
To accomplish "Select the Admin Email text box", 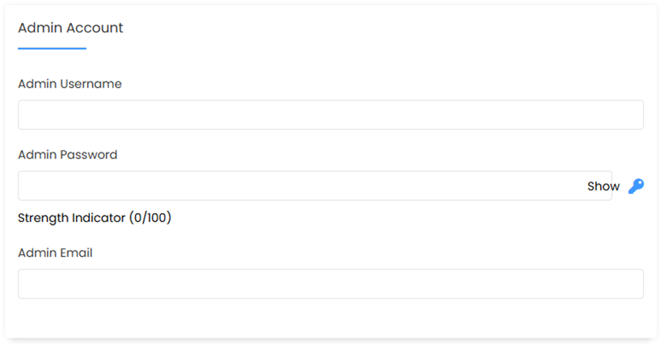I will tap(330, 284).
